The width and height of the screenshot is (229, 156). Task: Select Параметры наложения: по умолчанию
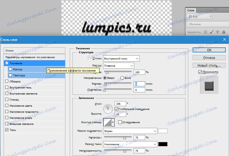click(x=34, y=57)
